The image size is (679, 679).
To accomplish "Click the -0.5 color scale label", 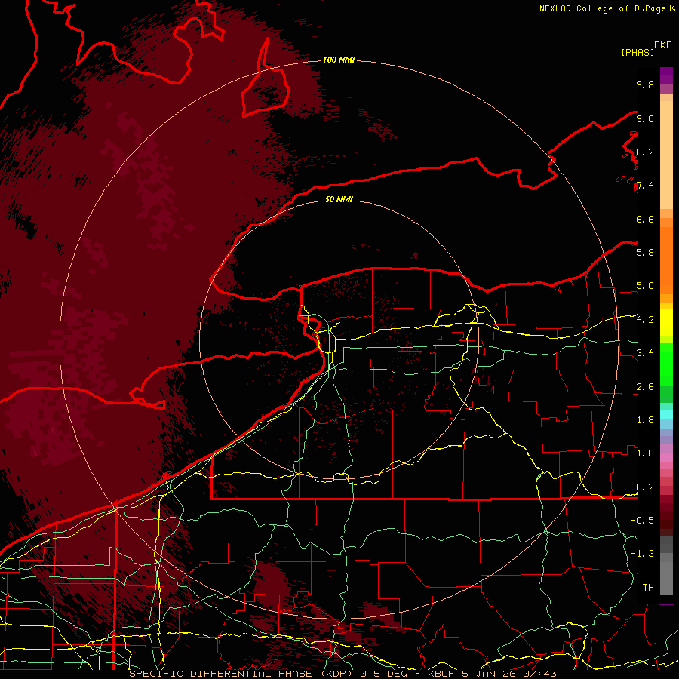I will click(x=642, y=520).
